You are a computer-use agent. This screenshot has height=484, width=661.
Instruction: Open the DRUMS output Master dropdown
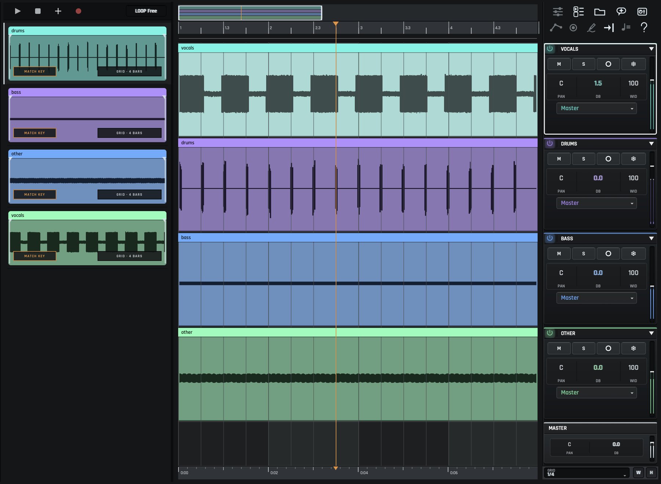(x=596, y=203)
